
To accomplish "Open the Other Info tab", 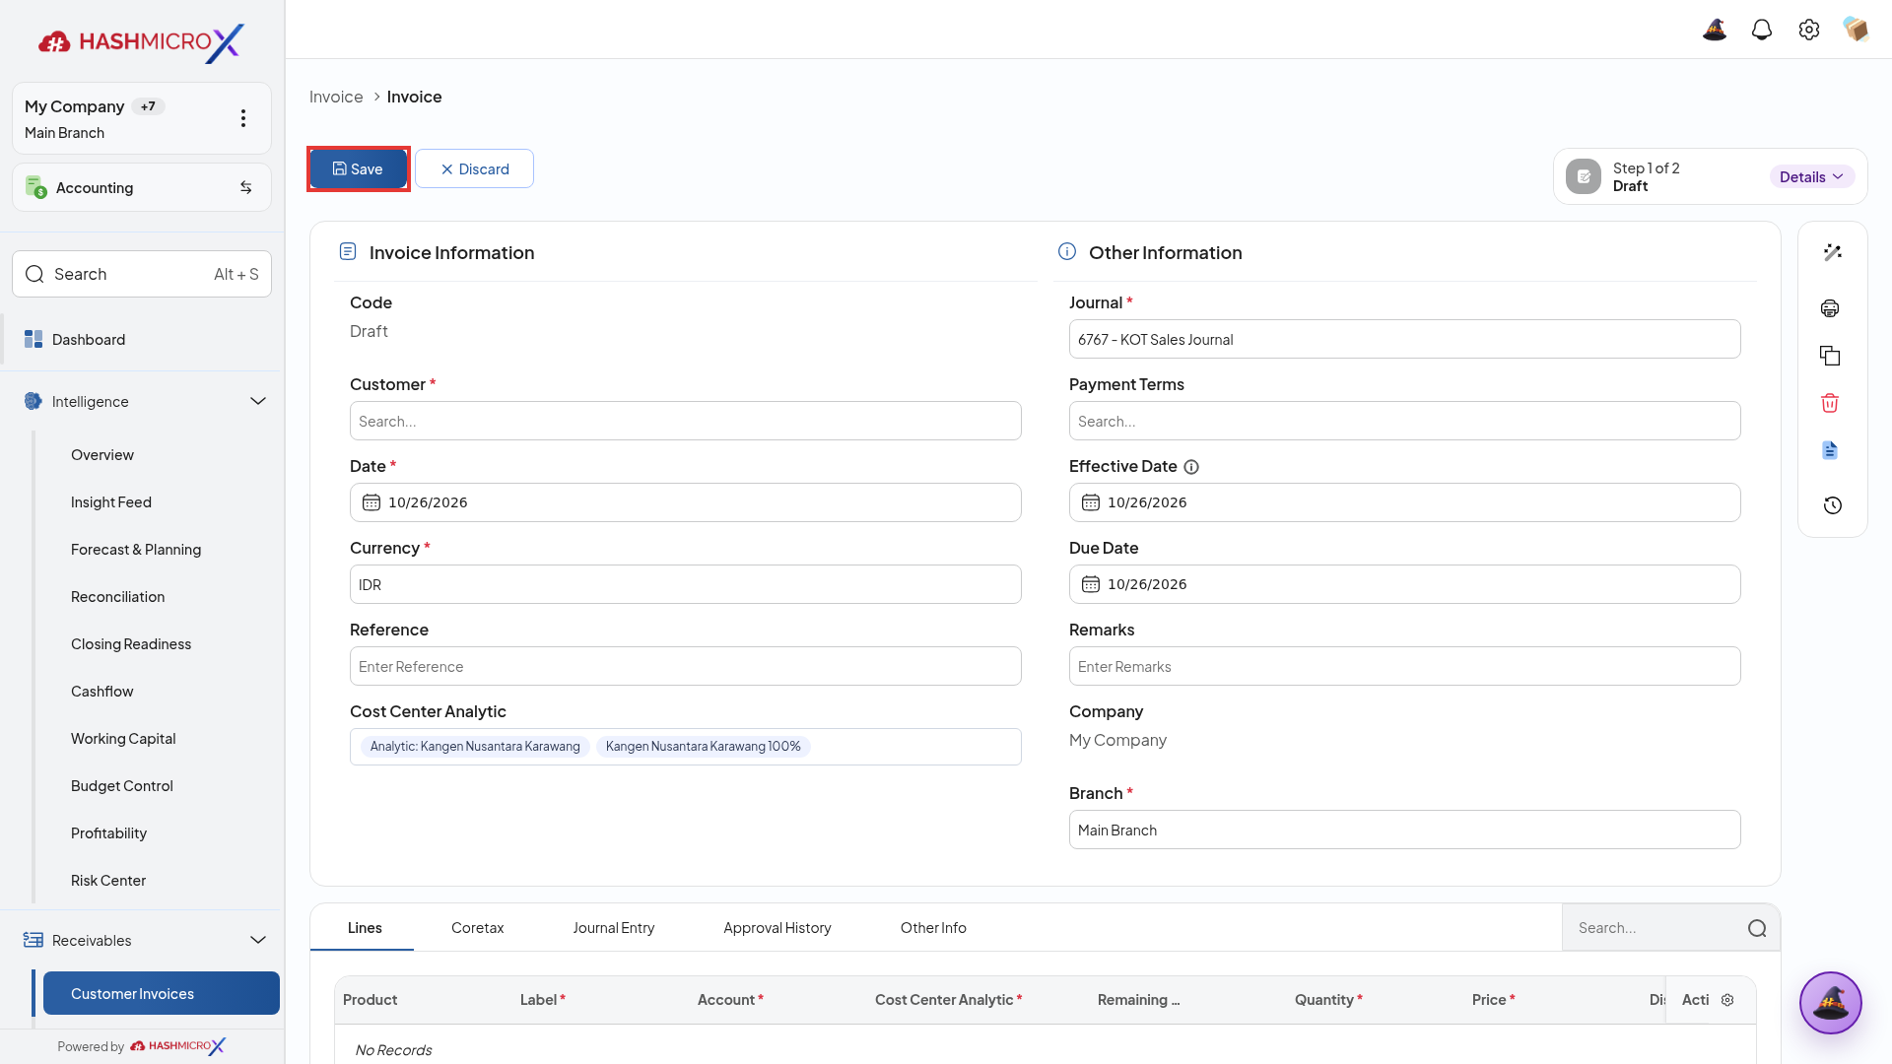I will (933, 928).
